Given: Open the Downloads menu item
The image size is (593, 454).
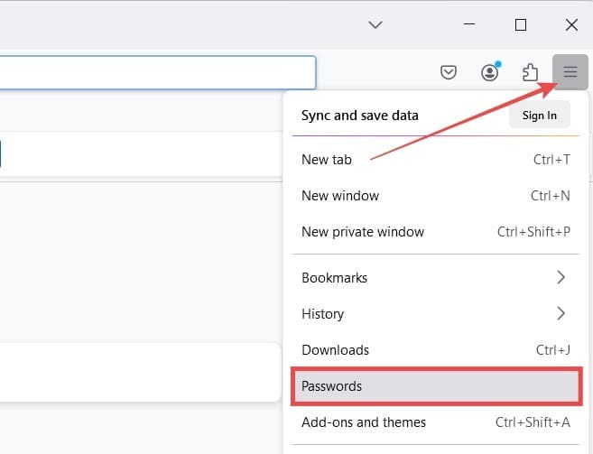Looking at the screenshot, I should [436, 350].
